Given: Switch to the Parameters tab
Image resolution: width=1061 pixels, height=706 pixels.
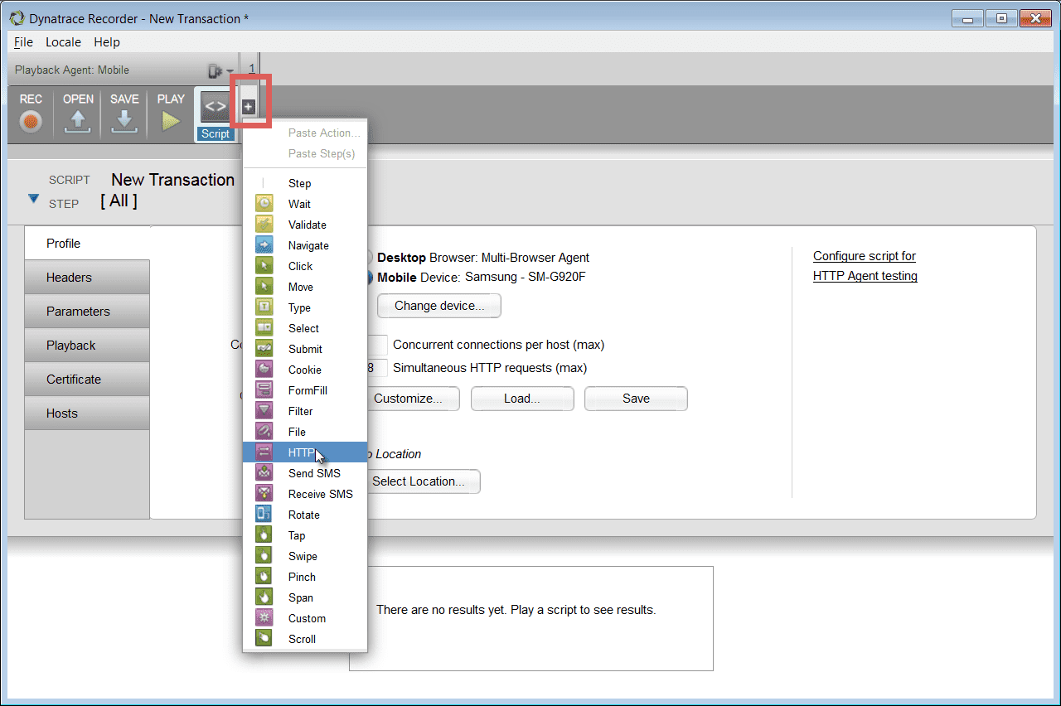Looking at the screenshot, I should click(x=87, y=312).
